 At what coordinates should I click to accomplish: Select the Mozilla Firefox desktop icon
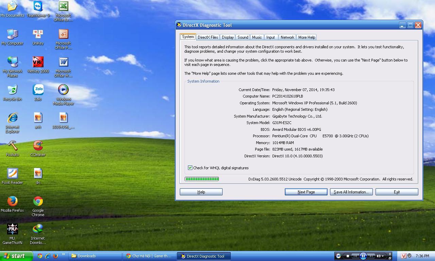(x=12, y=204)
